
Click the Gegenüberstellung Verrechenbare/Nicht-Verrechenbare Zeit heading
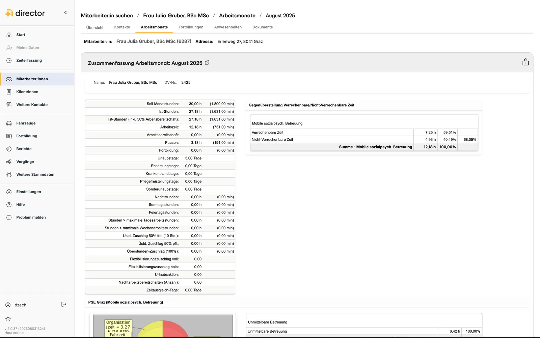(301, 105)
